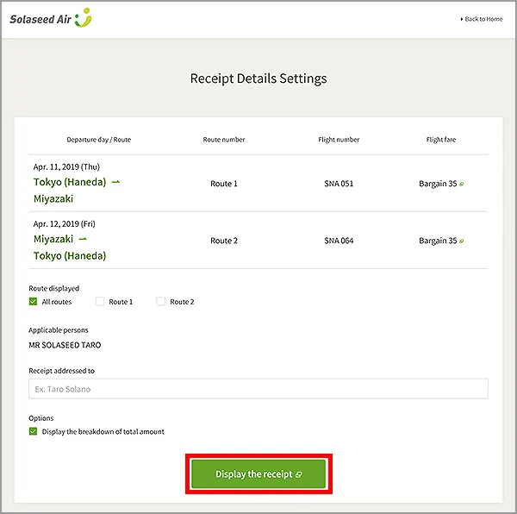The image size is (517, 514).
Task: Open the Bargain 35 fare link for SNA 064
Action: pos(438,241)
